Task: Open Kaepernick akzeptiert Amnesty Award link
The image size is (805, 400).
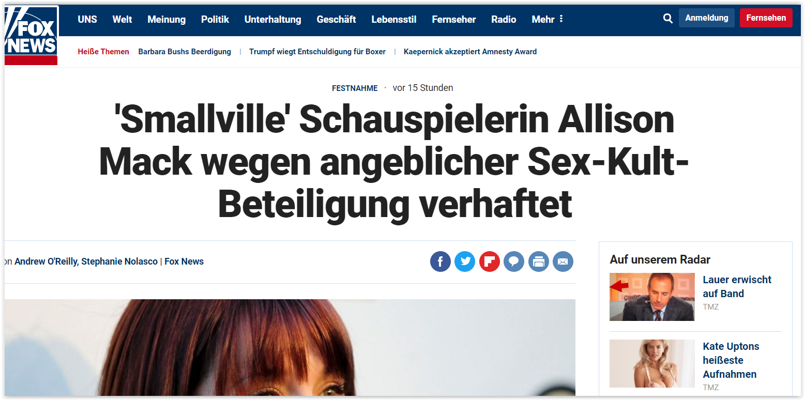Action: [x=470, y=52]
